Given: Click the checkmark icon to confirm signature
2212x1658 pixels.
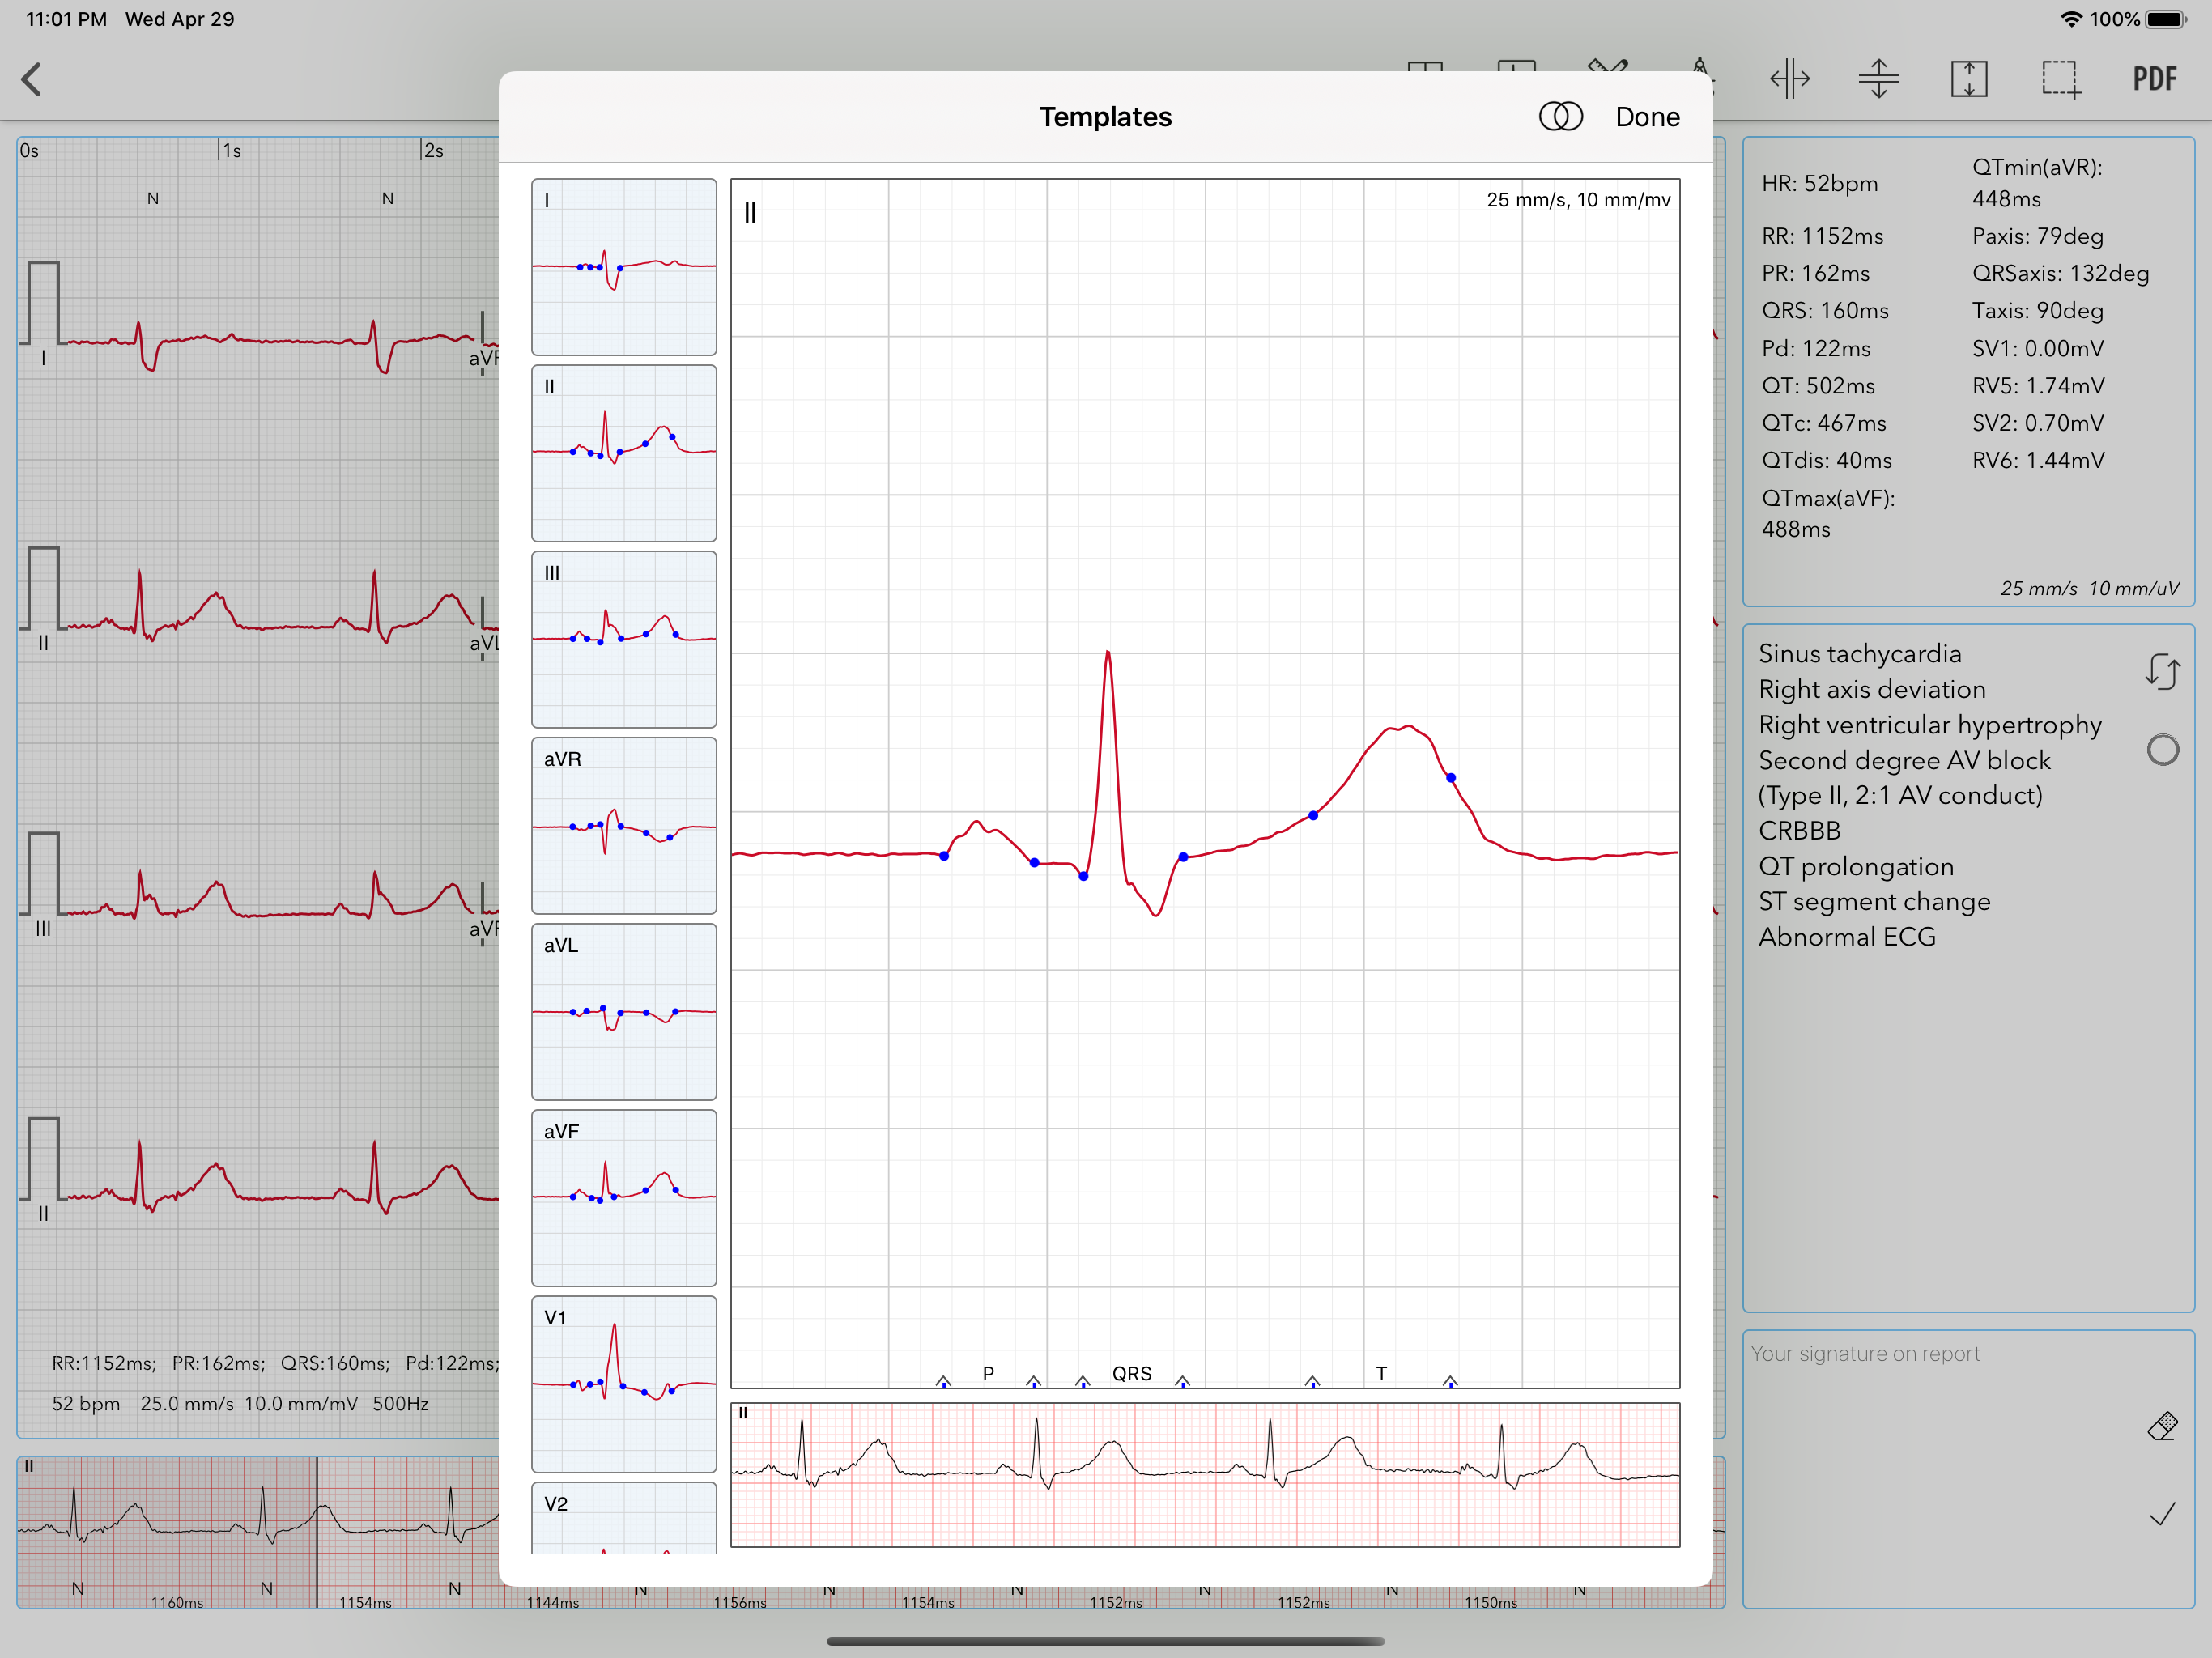Looking at the screenshot, I should click(x=2161, y=1514).
